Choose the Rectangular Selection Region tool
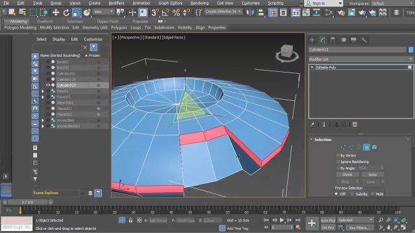This screenshot has width=415, height=233. pyautogui.click(x=33, y=12)
